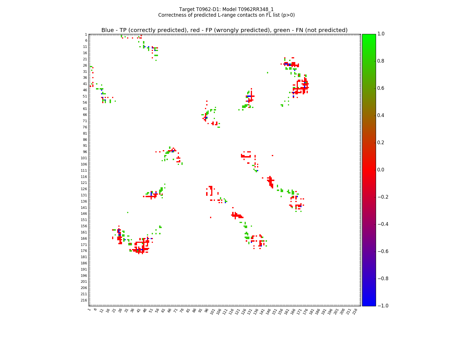Click the y-axis tick label 1
453x340 pixels.
[86, 35]
